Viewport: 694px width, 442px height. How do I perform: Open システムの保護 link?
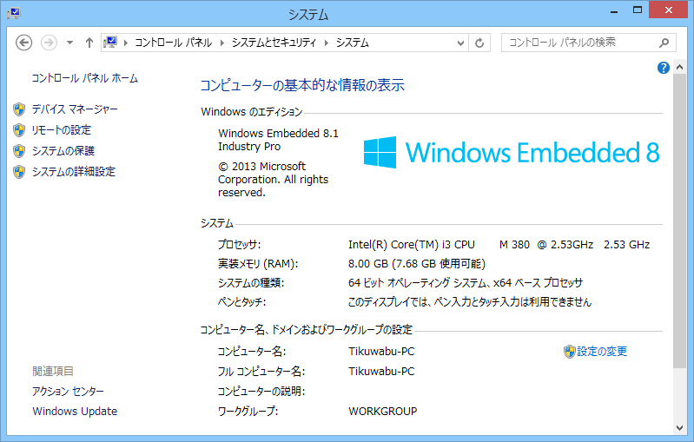click(63, 151)
